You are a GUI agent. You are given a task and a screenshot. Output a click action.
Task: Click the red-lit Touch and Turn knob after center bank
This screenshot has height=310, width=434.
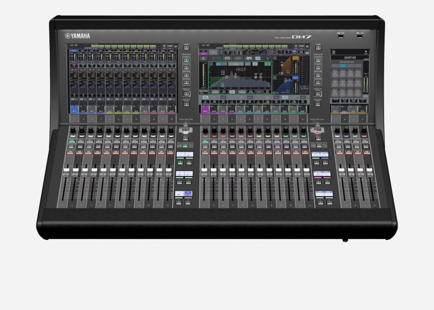(x=318, y=128)
